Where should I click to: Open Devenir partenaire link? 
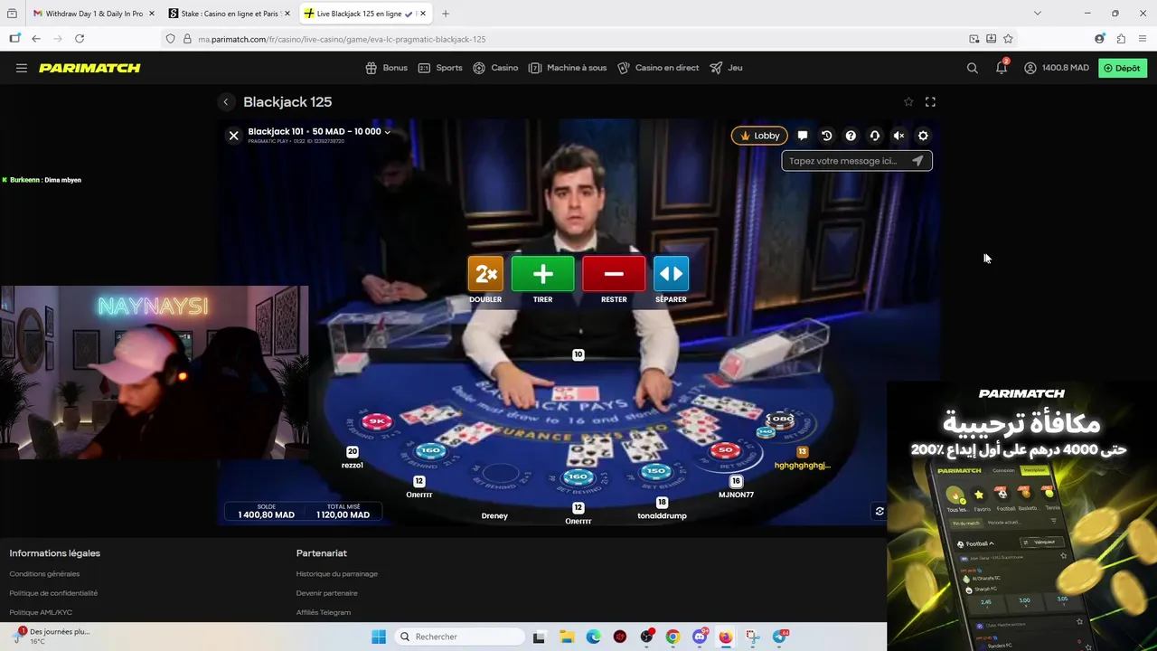(327, 593)
